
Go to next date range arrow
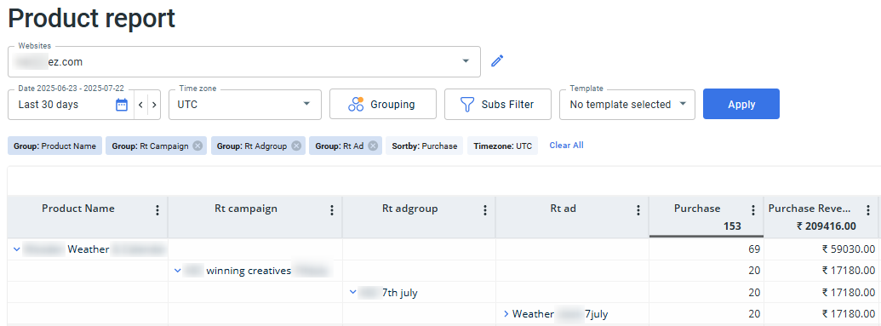(x=154, y=105)
